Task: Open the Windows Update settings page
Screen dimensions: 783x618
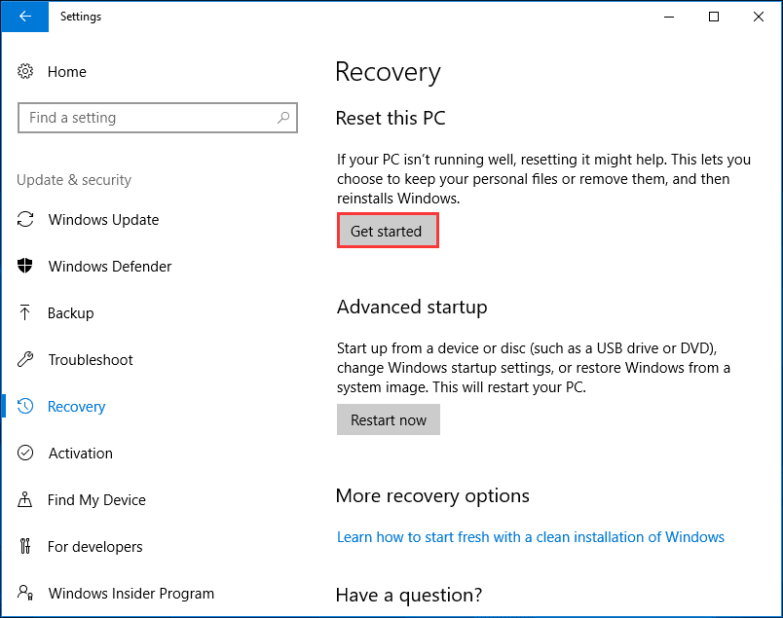Action: point(103,220)
